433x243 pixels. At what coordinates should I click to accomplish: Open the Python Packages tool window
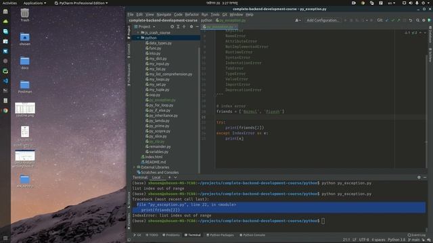point(220,235)
